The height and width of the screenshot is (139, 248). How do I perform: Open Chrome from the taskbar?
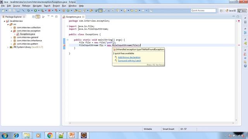(50, 136)
